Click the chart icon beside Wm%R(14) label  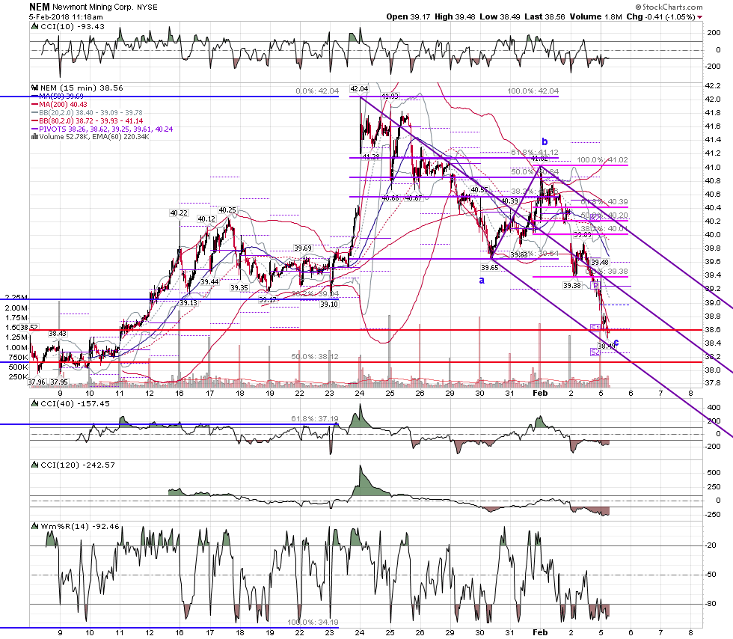pyautogui.click(x=34, y=526)
